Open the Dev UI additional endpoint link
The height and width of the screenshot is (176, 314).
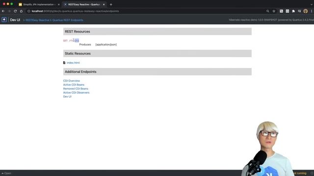[x=67, y=97]
